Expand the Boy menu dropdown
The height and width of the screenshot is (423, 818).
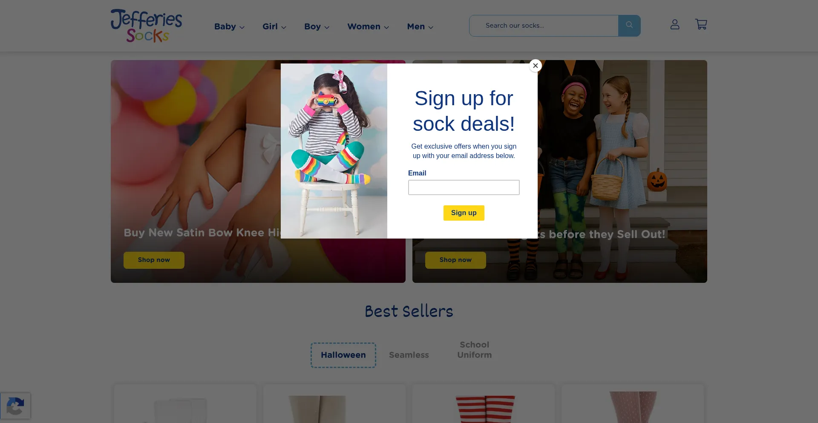(317, 26)
